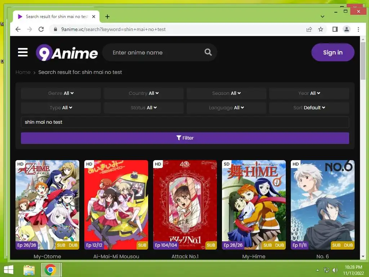Open the My-Hime poster thumbnail
This screenshot has height=277, width=369.
[x=254, y=205]
